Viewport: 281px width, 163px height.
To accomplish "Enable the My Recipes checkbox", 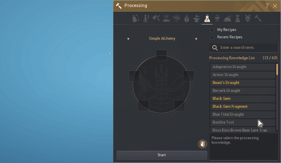I will pyautogui.click(x=212, y=30).
